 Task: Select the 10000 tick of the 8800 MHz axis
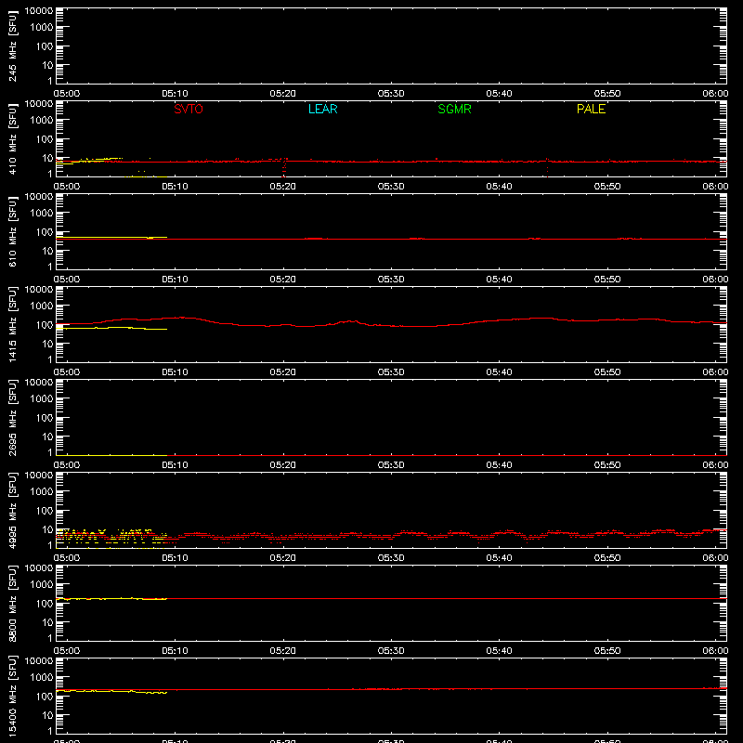[x=39, y=568]
